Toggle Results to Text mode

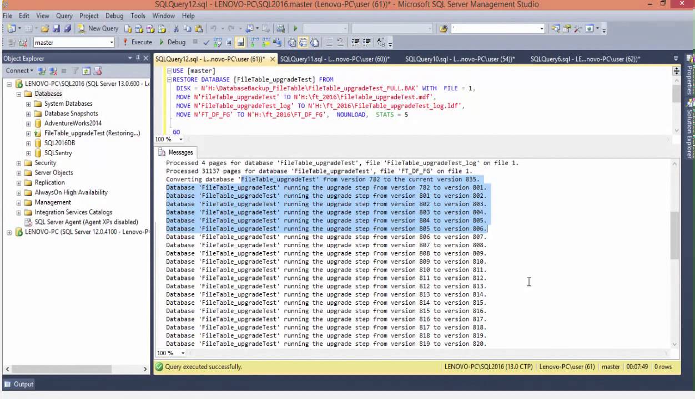(x=293, y=42)
